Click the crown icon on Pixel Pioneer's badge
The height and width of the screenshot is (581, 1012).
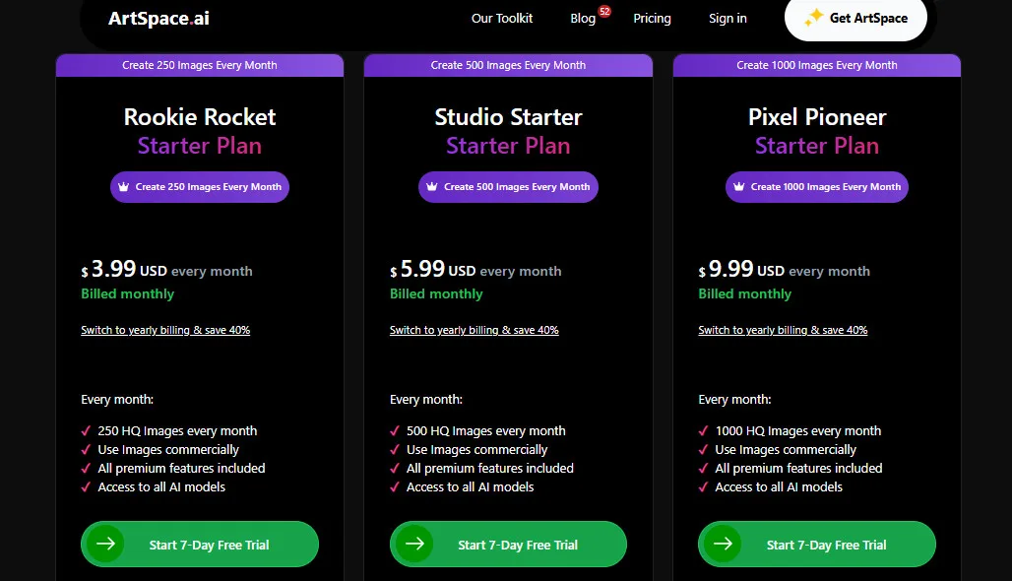tap(738, 187)
